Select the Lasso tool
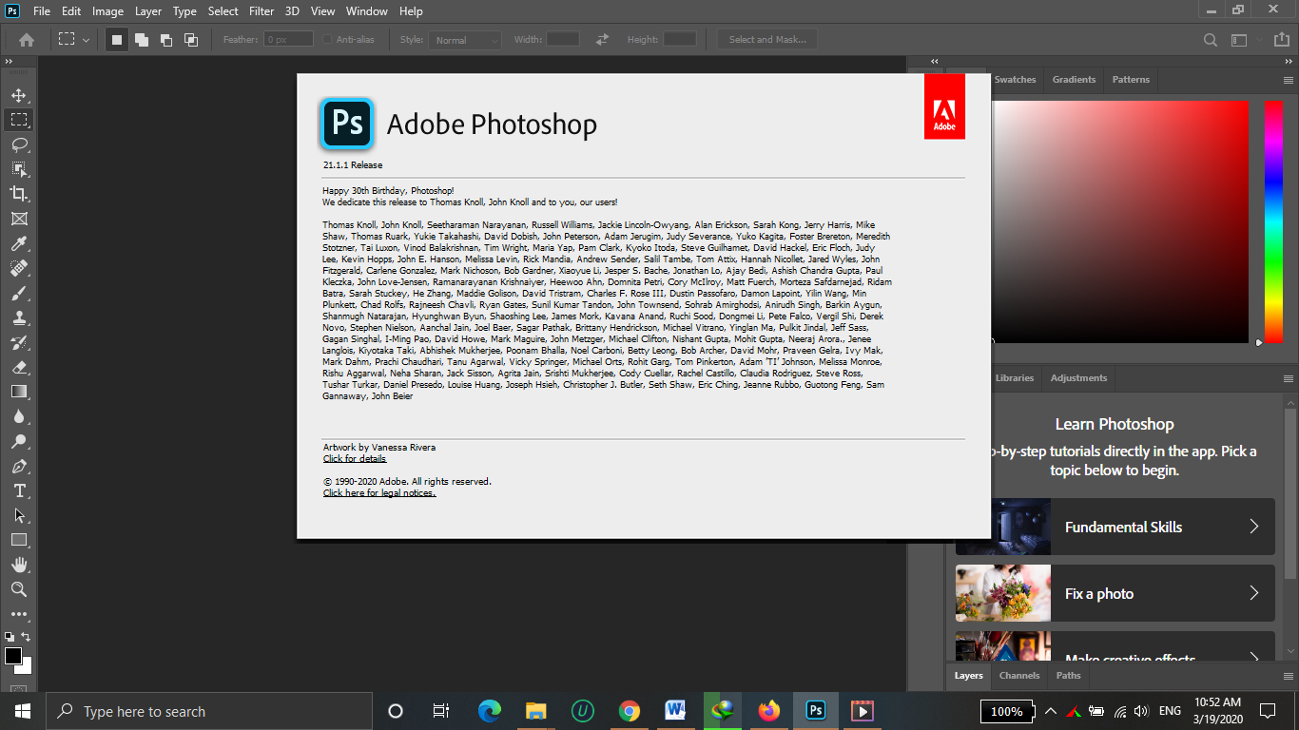This screenshot has width=1299, height=730. [19, 144]
